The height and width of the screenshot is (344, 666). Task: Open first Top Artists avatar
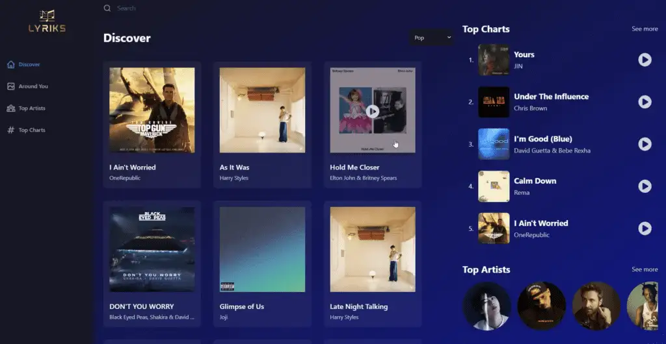coord(486,306)
